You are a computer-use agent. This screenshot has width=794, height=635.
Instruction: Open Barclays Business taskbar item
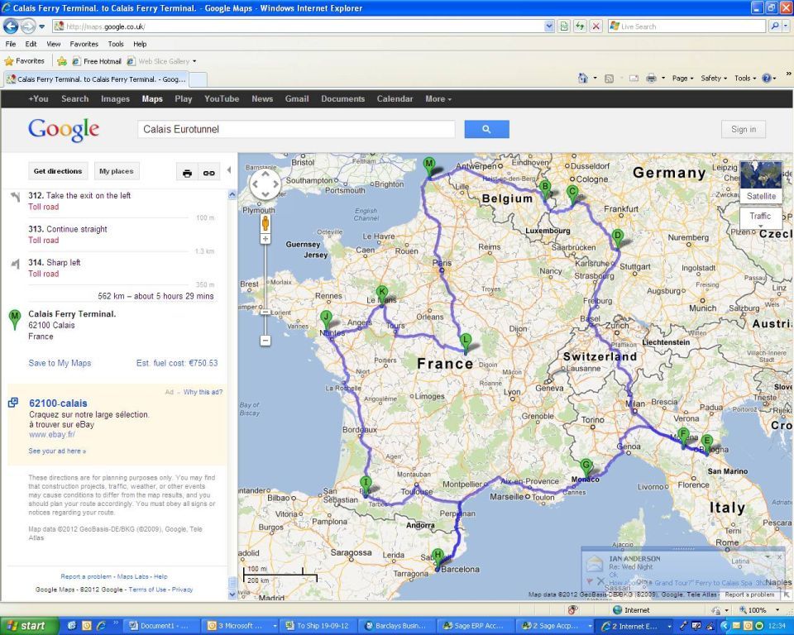click(396, 626)
